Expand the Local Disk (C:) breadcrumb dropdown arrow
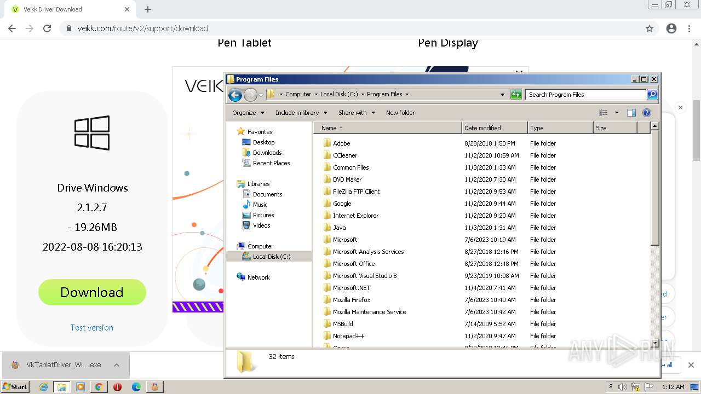The image size is (701, 394). point(363,94)
